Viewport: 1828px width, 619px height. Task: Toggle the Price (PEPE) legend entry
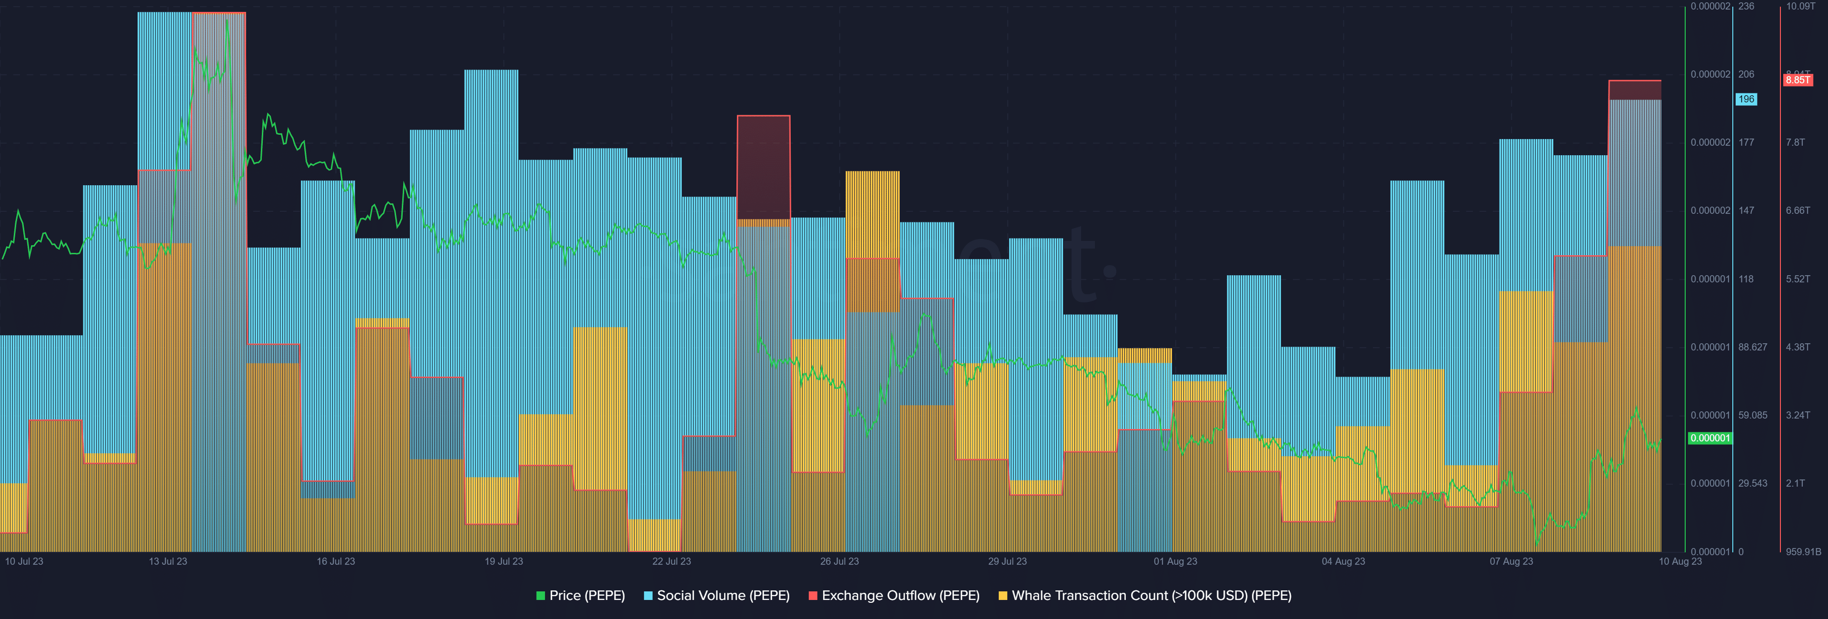coord(580,596)
